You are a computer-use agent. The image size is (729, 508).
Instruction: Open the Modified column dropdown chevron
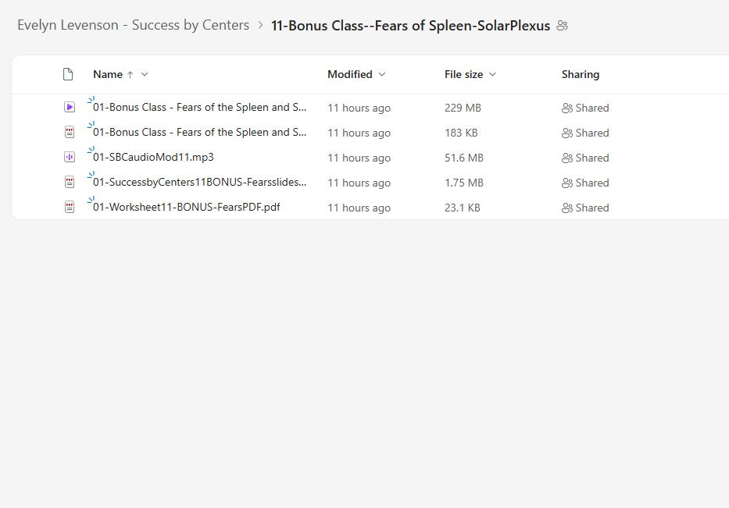click(382, 74)
